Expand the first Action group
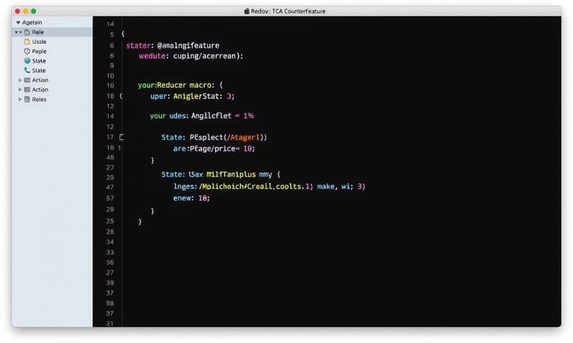This screenshot has height=343, width=573. pos(20,80)
